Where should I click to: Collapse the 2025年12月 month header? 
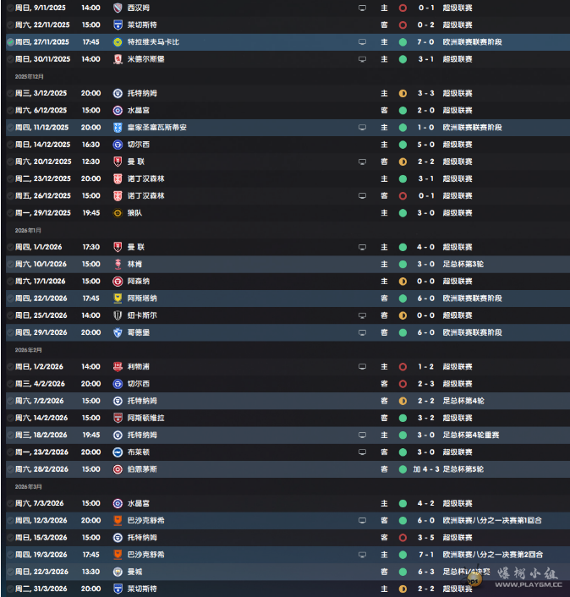(x=30, y=76)
